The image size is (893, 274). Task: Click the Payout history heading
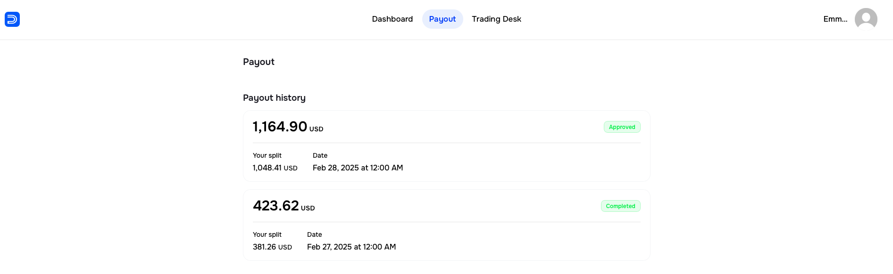pyautogui.click(x=274, y=97)
